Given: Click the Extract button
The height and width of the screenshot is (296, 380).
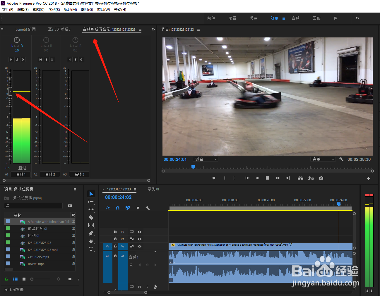Looking at the screenshot, I should tap(311, 178).
